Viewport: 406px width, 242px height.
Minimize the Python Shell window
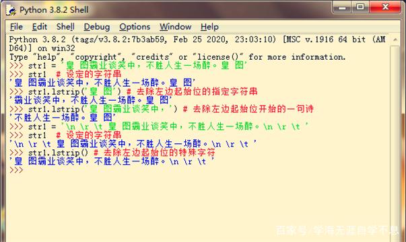(x=342, y=7)
